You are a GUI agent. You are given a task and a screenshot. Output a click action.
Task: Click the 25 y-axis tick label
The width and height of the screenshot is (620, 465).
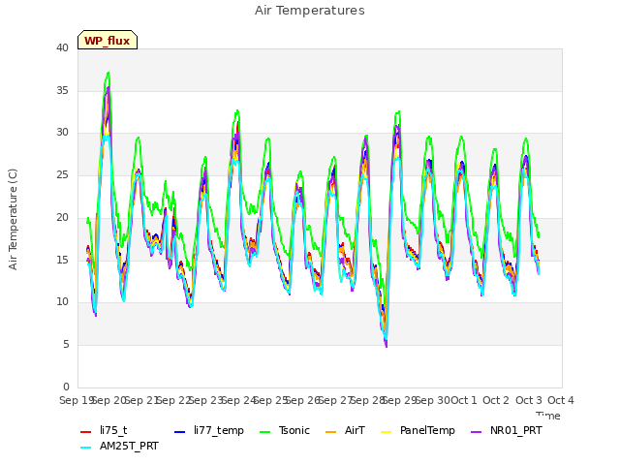(62, 174)
